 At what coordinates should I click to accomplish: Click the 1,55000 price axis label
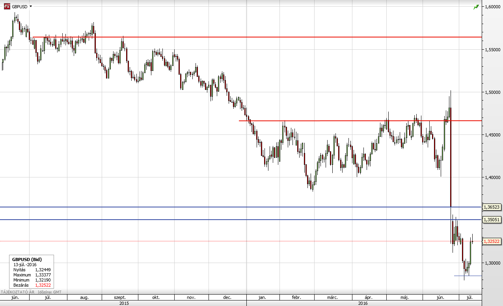point(492,50)
